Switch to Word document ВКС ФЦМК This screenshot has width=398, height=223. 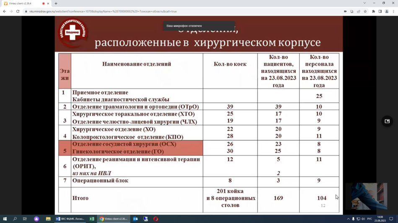click(x=70, y=219)
